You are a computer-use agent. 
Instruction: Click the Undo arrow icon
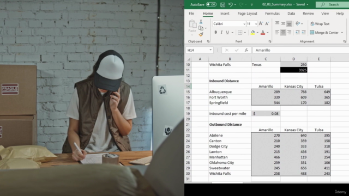pyautogui.click(x=230, y=4)
